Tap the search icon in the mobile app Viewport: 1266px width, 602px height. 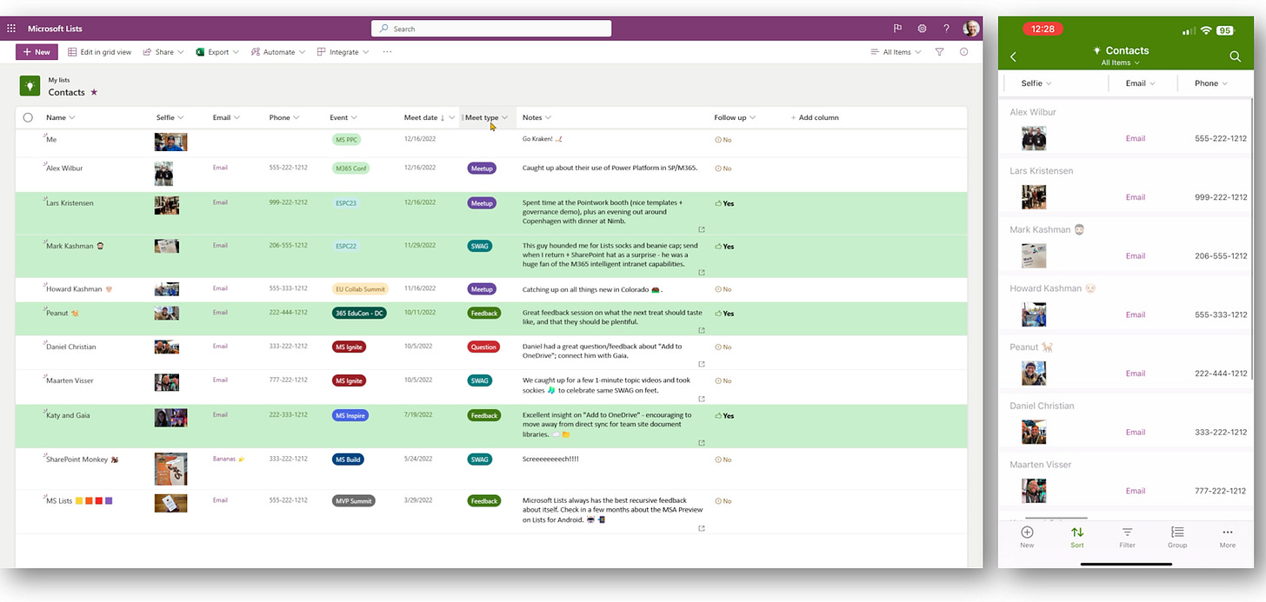point(1235,56)
